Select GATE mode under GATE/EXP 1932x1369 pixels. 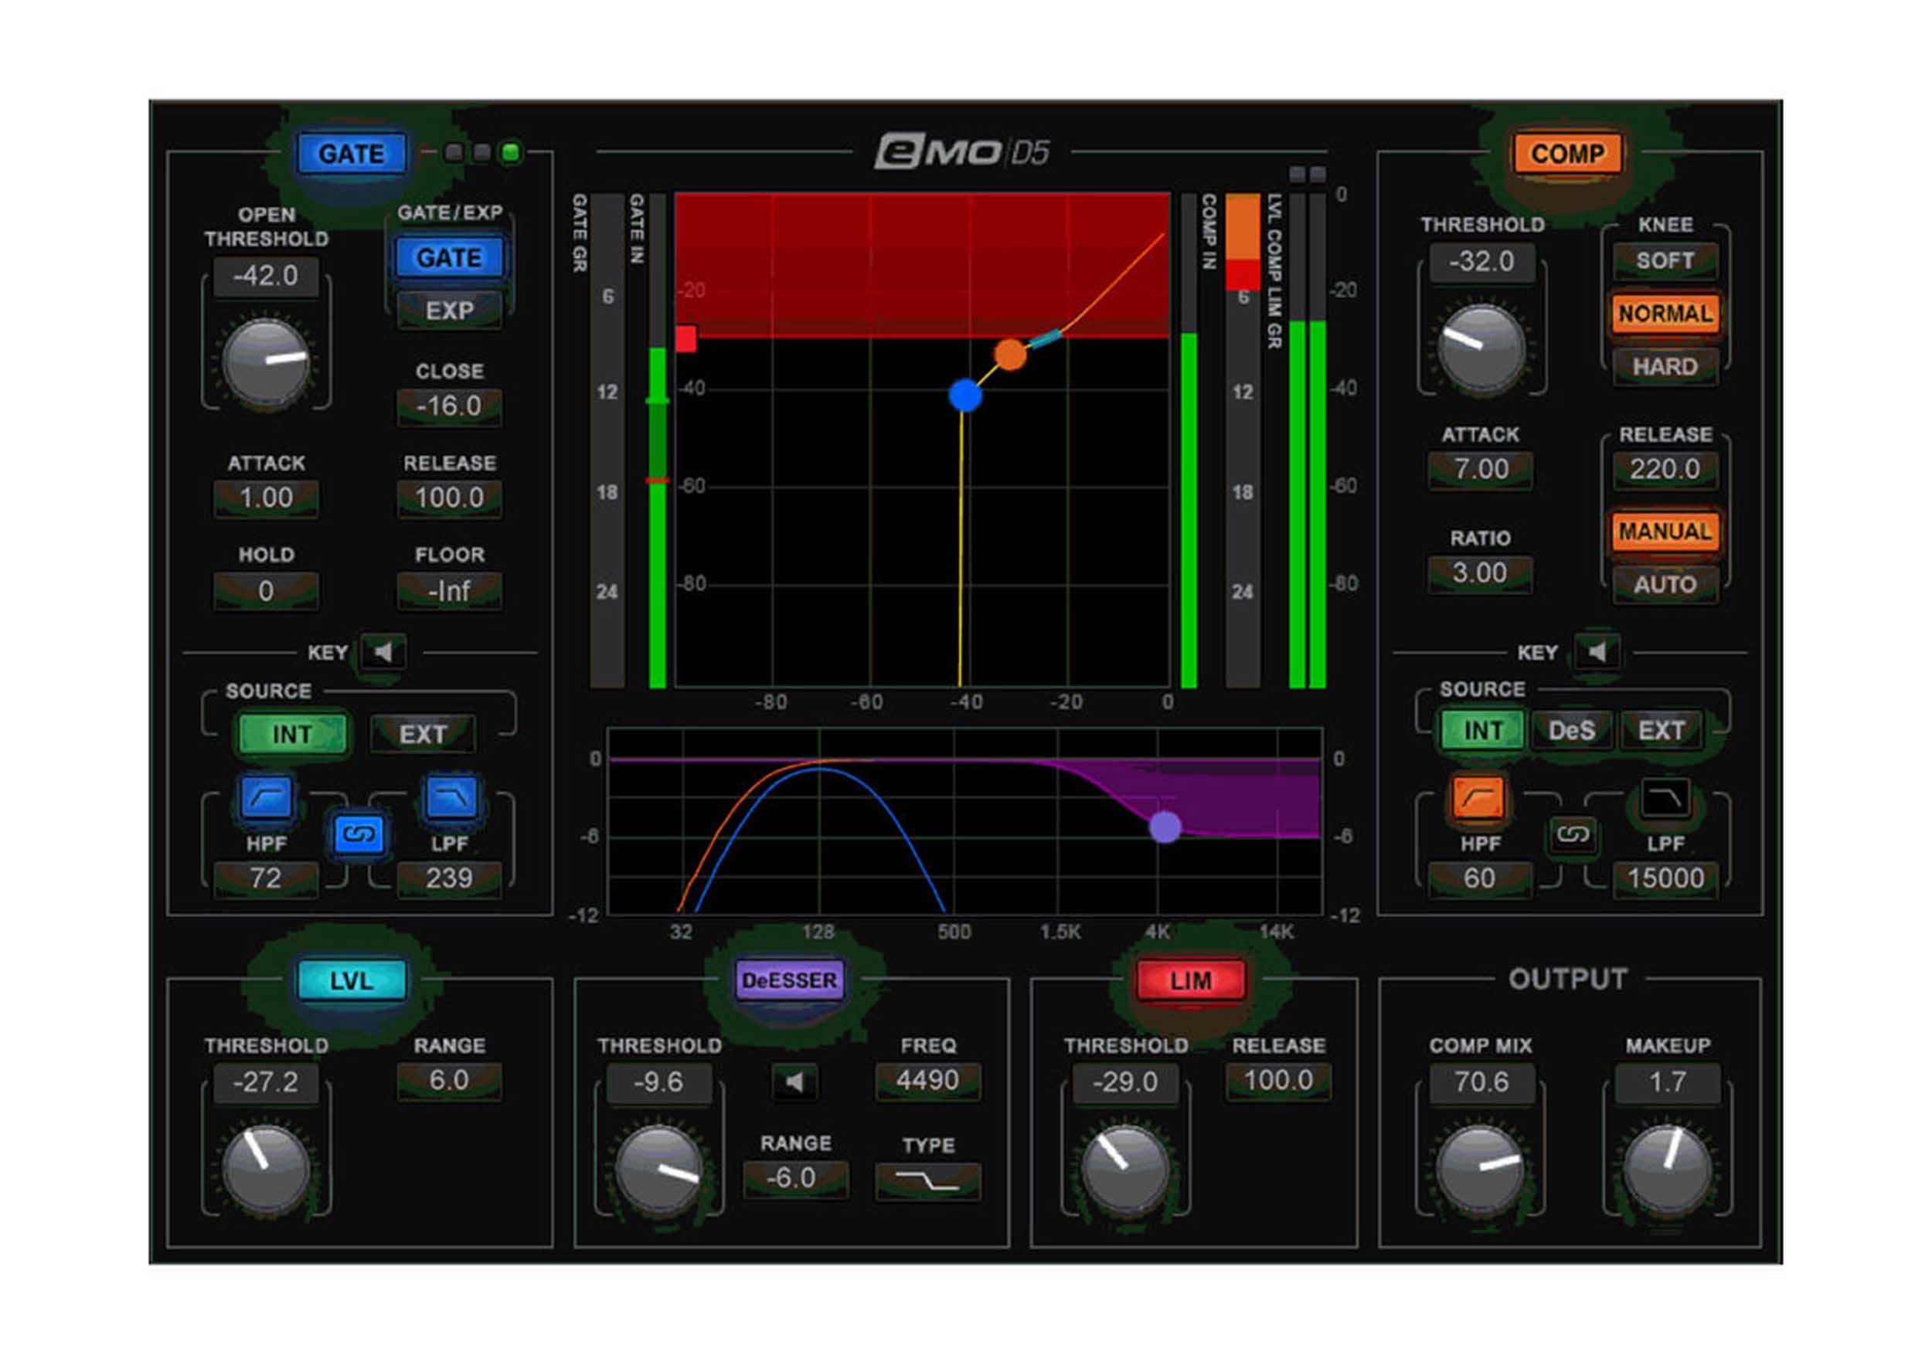[x=449, y=257]
